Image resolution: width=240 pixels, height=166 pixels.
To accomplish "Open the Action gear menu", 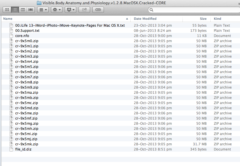I will pyautogui.click(x=57, y=10).
